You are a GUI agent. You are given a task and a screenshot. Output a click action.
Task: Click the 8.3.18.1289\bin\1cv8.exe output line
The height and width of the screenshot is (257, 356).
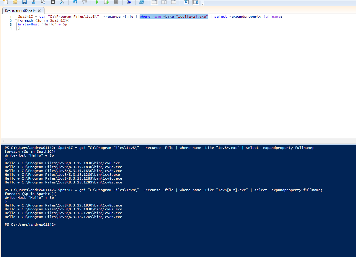coord(62,175)
